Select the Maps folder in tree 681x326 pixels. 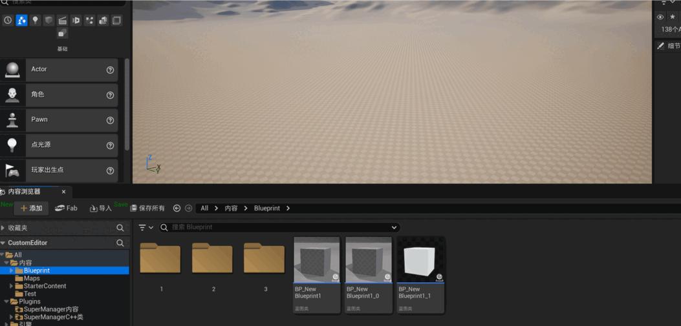point(32,278)
